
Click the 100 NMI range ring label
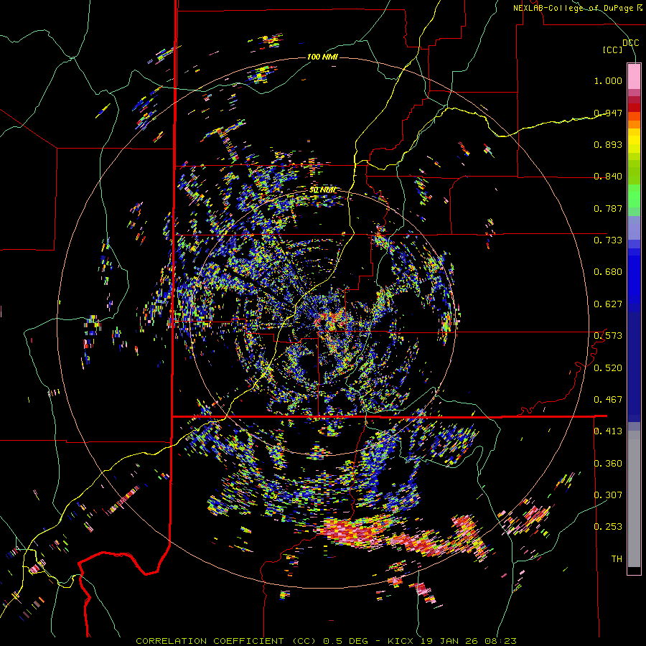point(322,57)
